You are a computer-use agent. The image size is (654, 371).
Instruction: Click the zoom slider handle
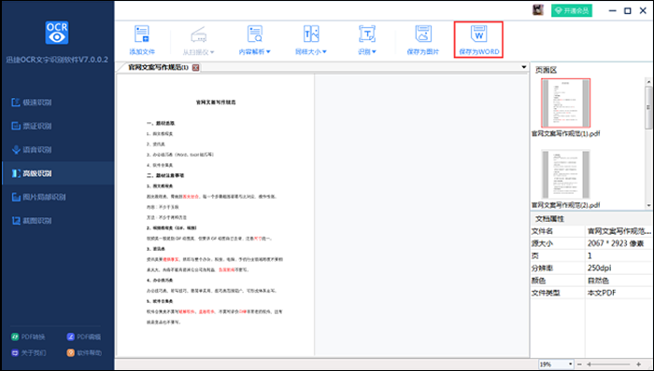[589, 364]
